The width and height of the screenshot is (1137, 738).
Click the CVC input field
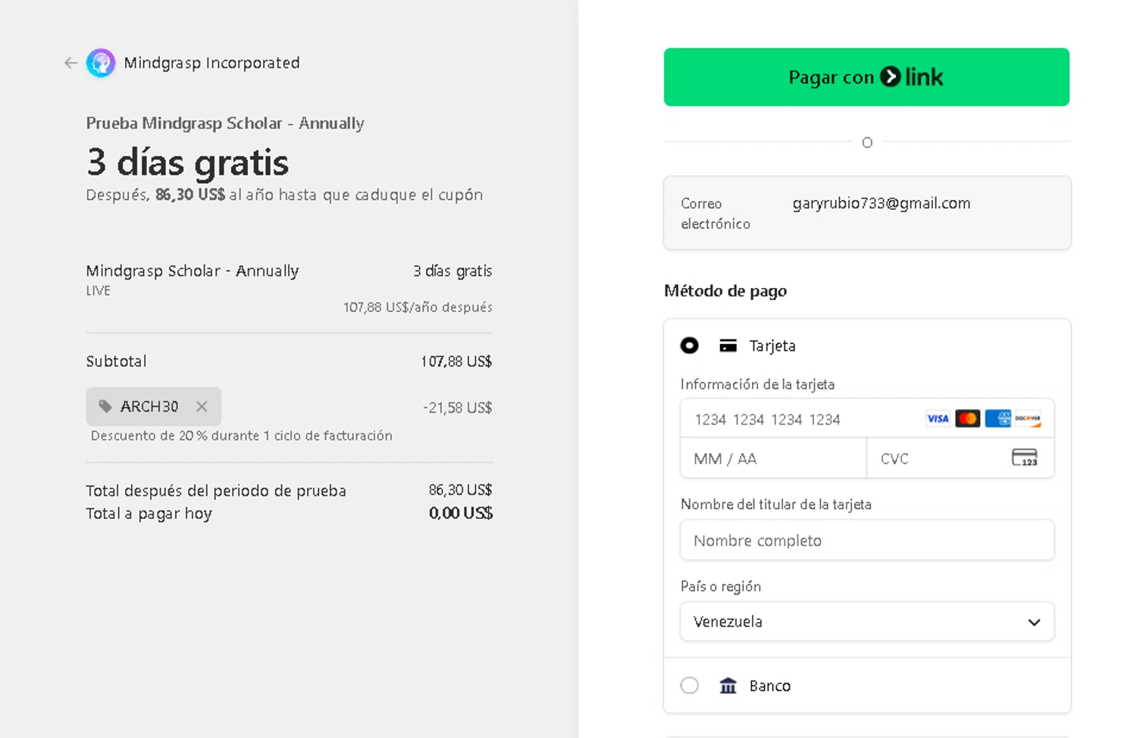pos(940,458)
